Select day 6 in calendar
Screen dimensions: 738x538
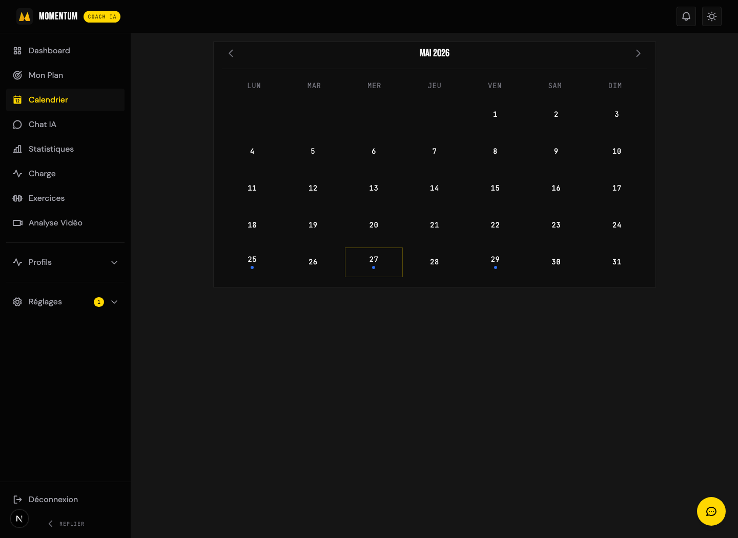pyautogui.click(x=374, y=151)
